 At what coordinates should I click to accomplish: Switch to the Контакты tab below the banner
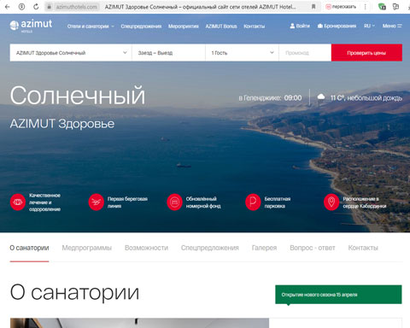(x=363, y=248)
